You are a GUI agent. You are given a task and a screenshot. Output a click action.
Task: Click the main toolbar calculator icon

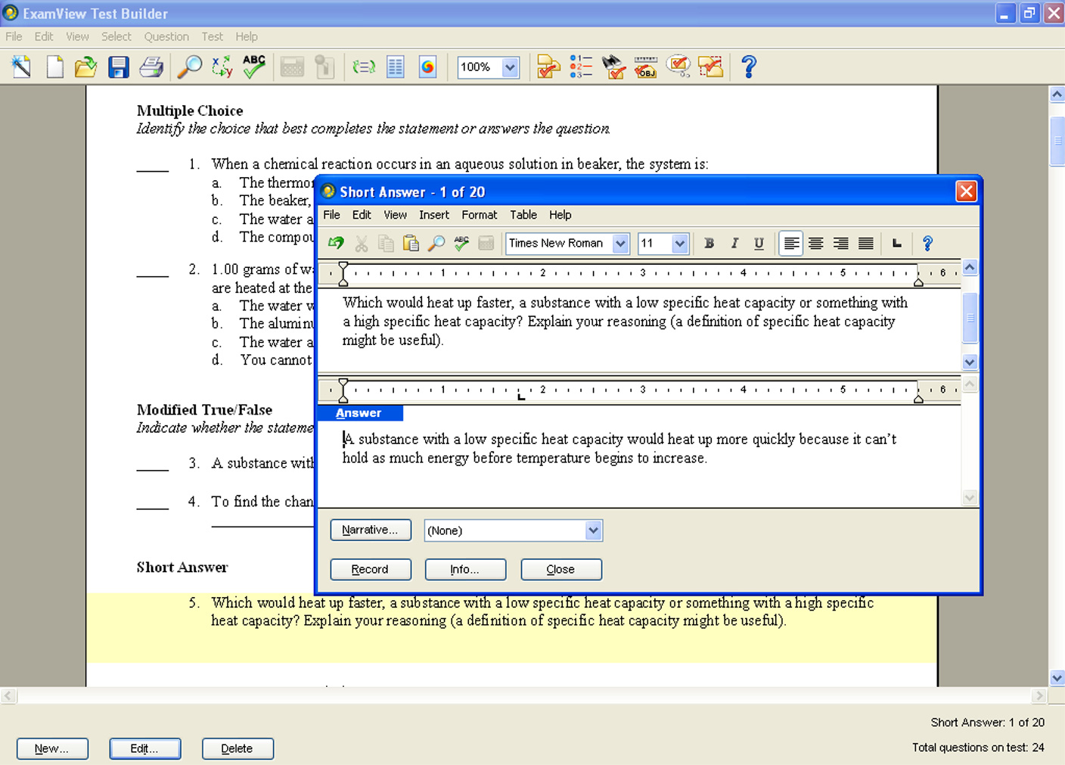292,67
